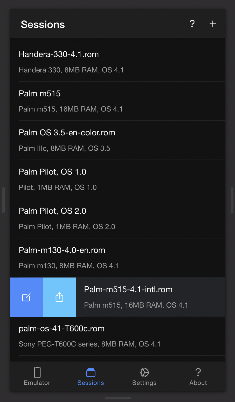The height and width of the screenshot is (402, 235).
Task: Create a new session with the + icon
Action: tap(212, 24)
